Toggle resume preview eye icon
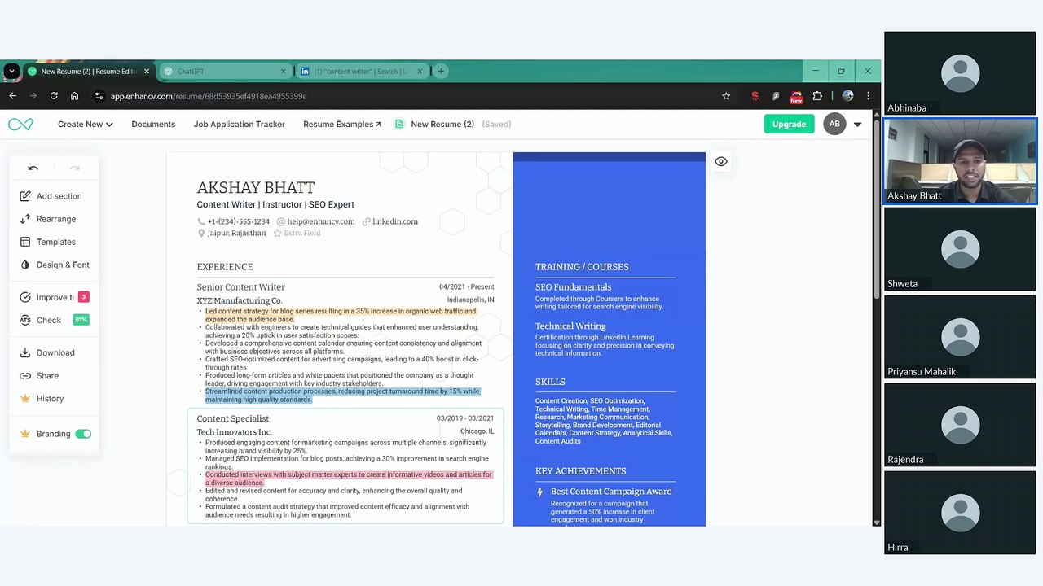Viewport: 1043px width, 586px height. [720, 161]
